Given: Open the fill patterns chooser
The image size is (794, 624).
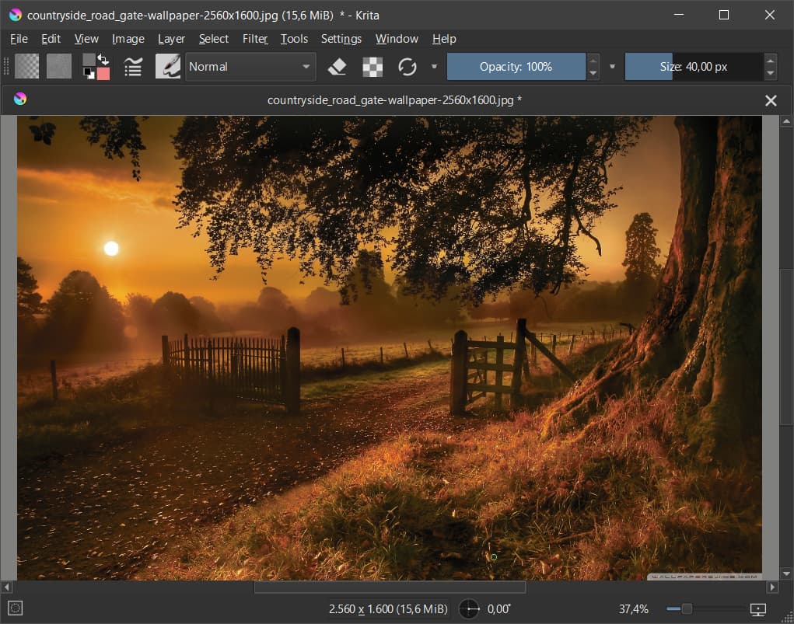Looking at the screenshot, I should pos(59,67).
